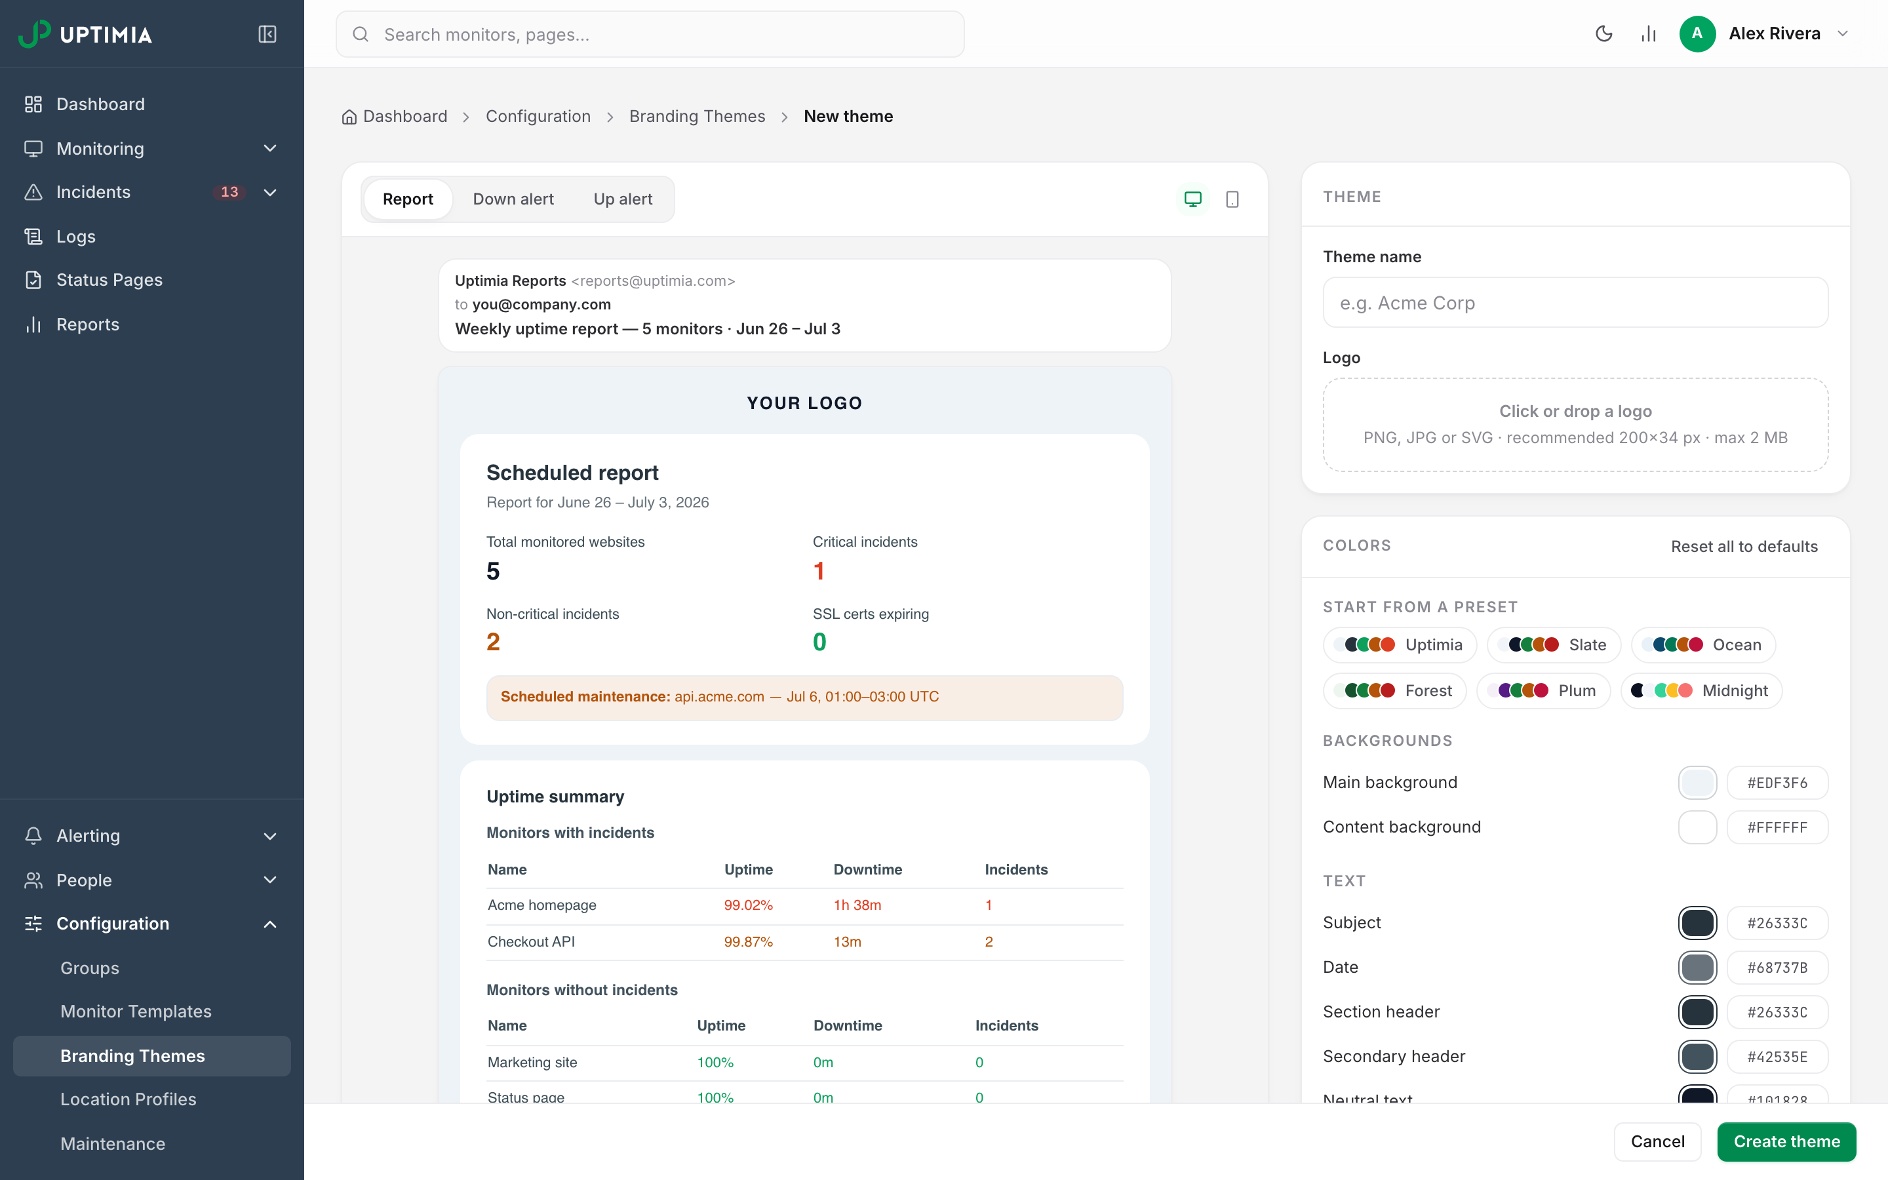Click the Create theme button
This screenshot has width=1888, height=1180.
[1786, 1142]
